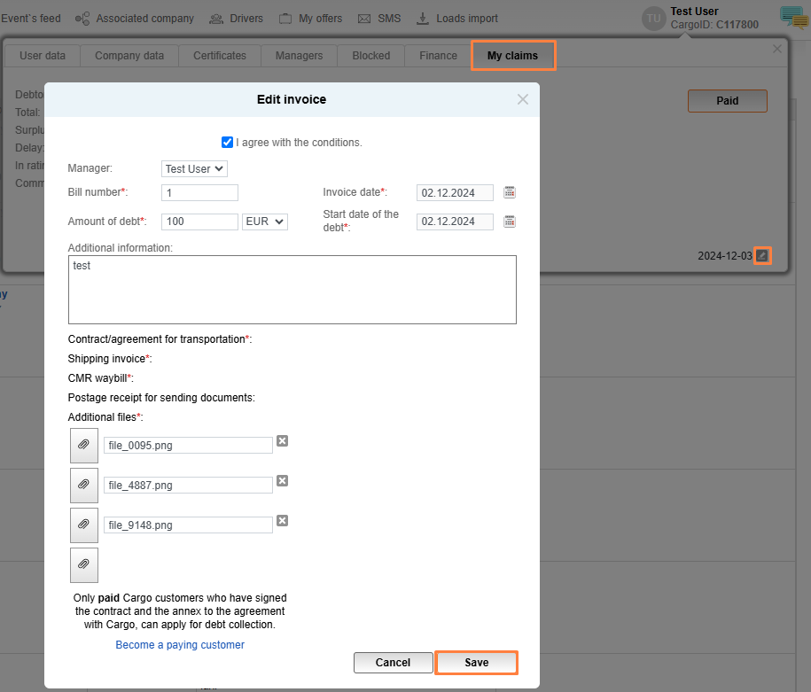Click the paperclip next to file_0095.png
811x692 pixels.
click(84, 445)
